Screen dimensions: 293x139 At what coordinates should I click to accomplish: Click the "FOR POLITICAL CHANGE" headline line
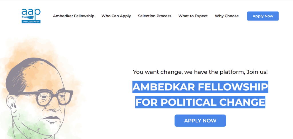point(200,102)
